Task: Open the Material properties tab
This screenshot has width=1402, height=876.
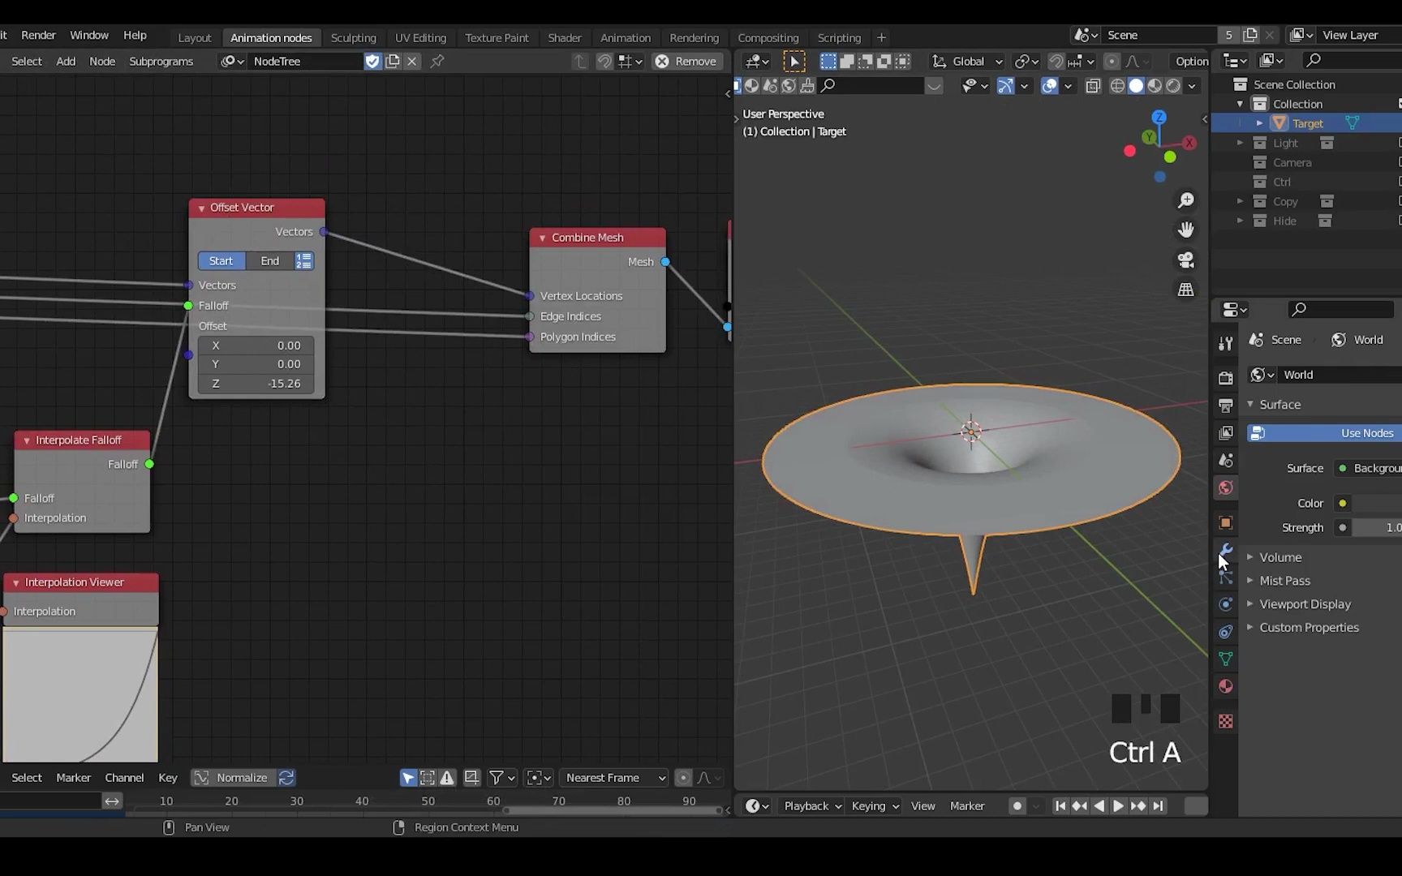Action: [x=1225, y=686]
